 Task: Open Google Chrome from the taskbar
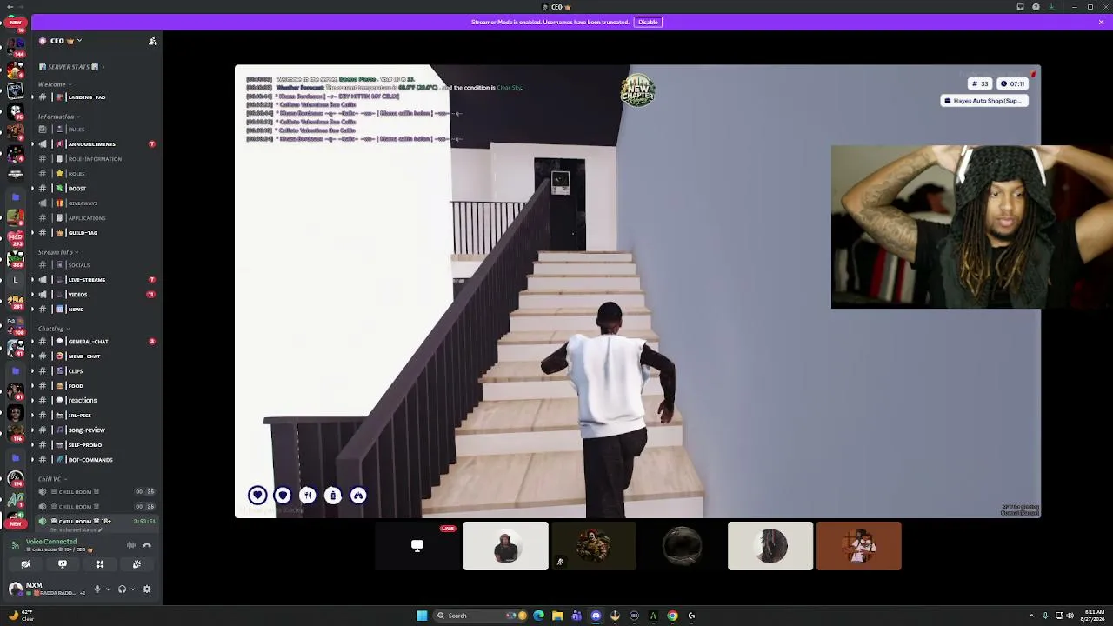click(x=672, y=616)
